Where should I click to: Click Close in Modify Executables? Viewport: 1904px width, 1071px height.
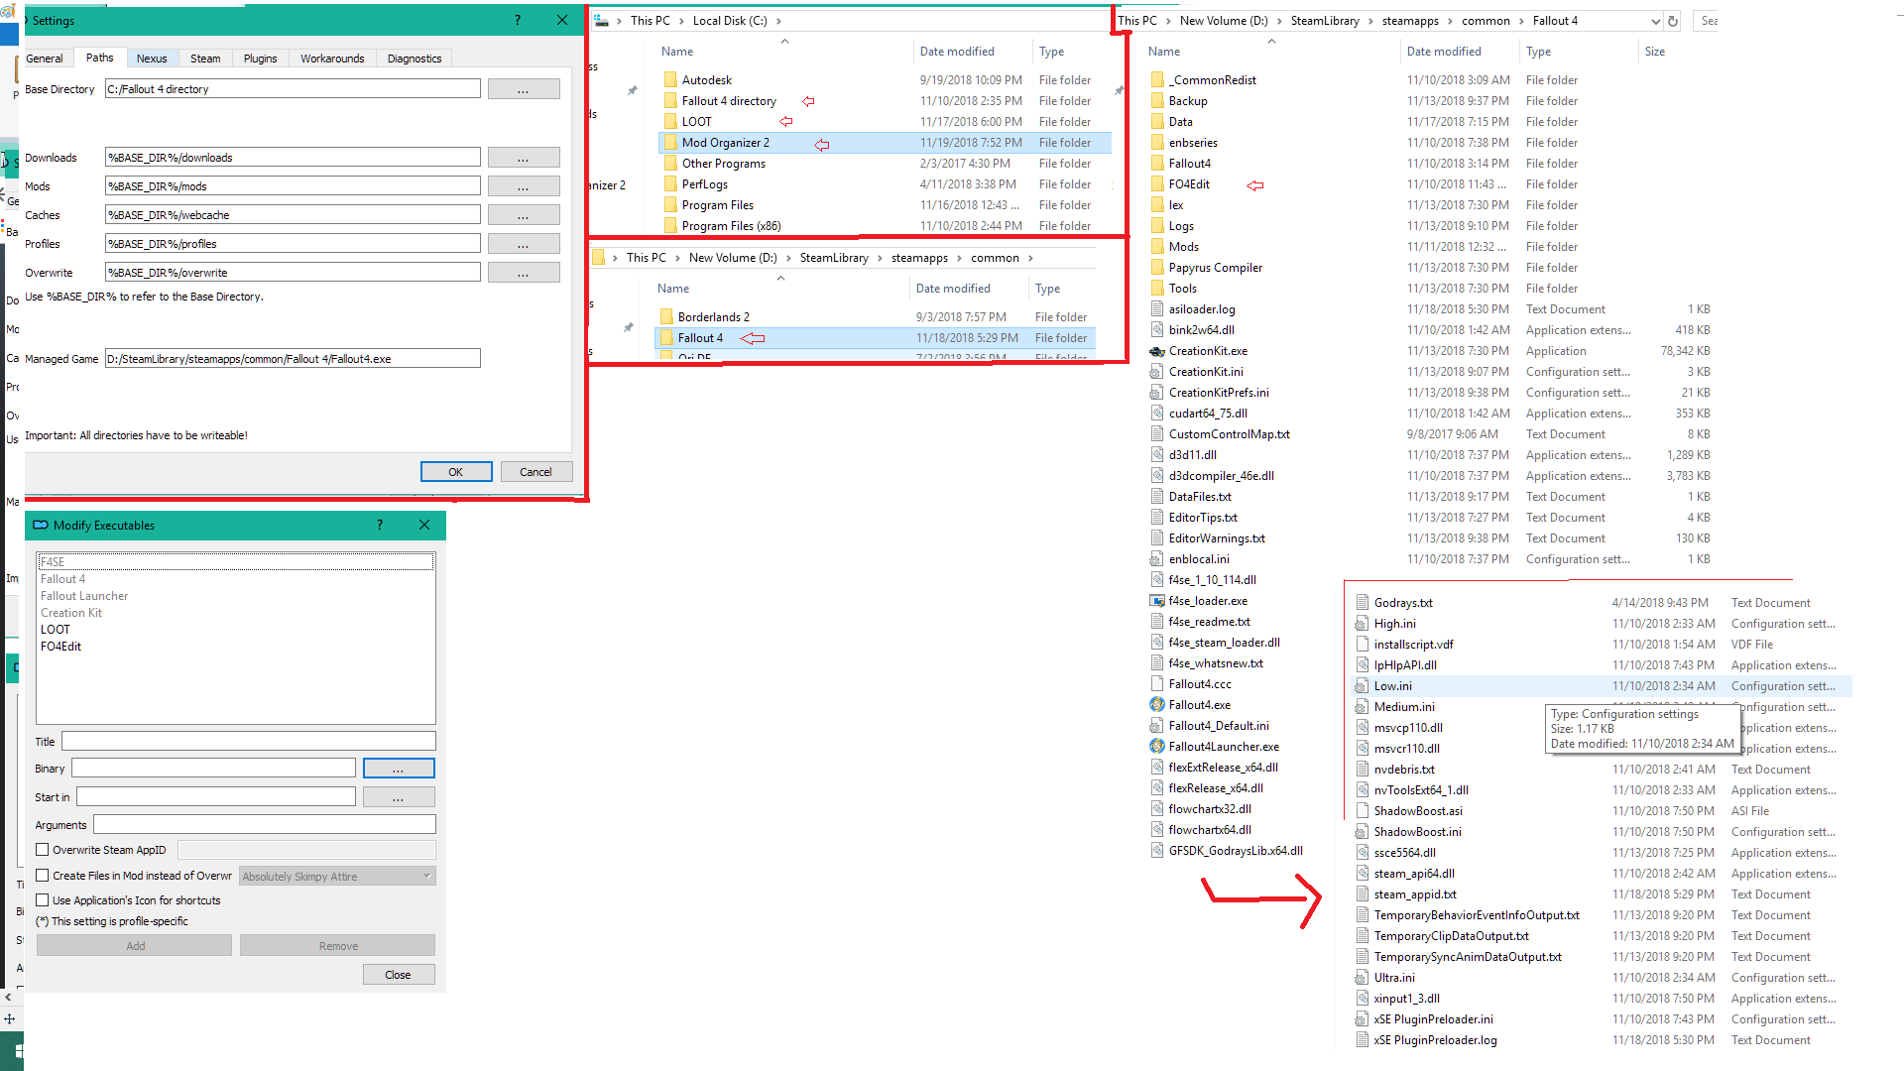tap(399, 975)
